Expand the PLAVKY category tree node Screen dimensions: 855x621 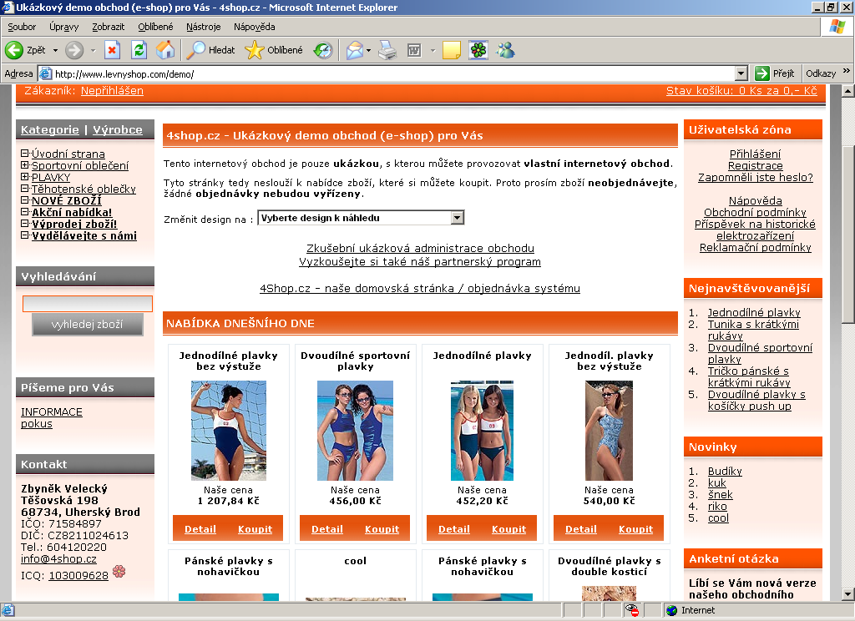[x=24, y=177]
